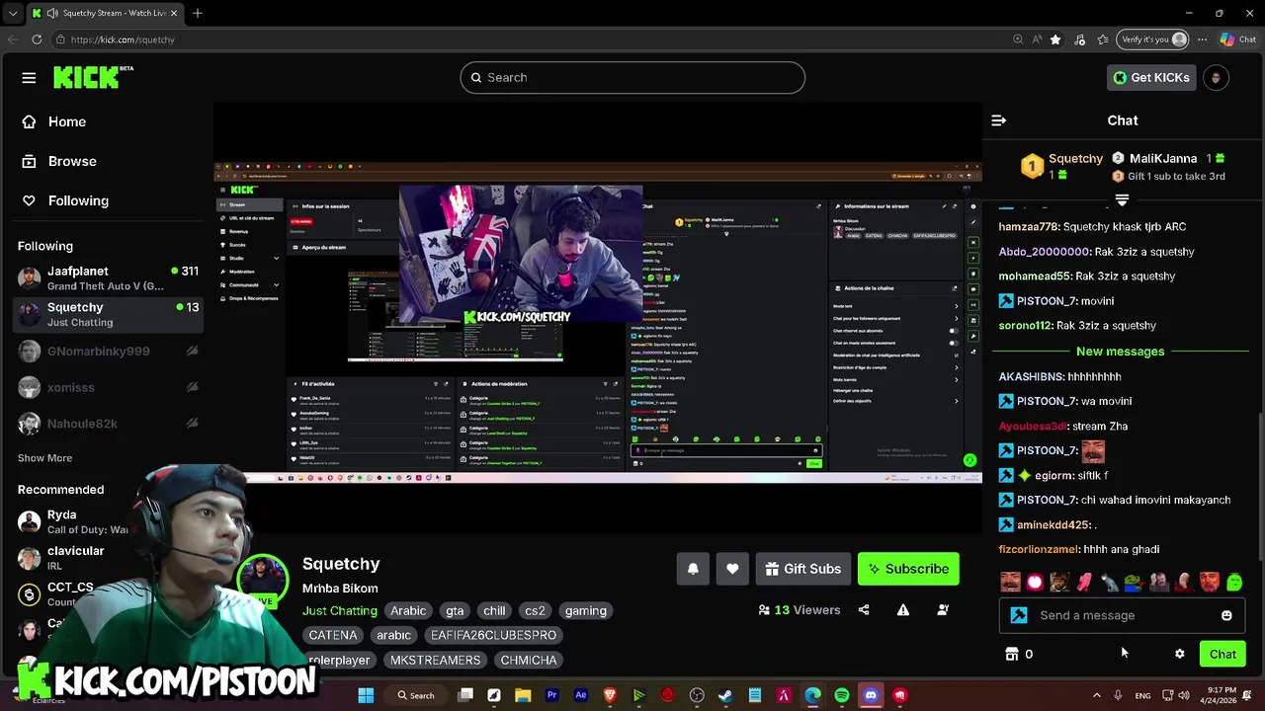Open the browser favorites list
This screenshot has height=711, width=1265.
[x=1102, y=39]
